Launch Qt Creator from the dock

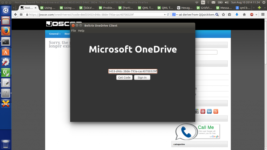tap(6, 72)
